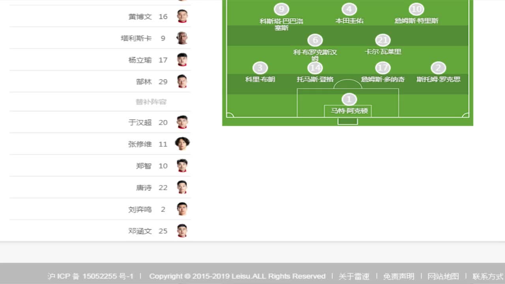
Task: Open 邓涵文 player avatar
Action: pyautogui.click(x=182, y=231)
